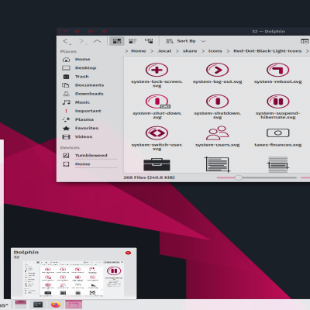Go back with the left arrow button
The height and width of the screenshot is (310, 310).
point(66,41)
